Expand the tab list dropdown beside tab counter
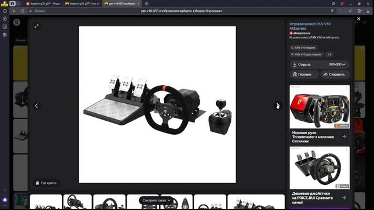The image size is (374, 210). [x=18, y=3]
